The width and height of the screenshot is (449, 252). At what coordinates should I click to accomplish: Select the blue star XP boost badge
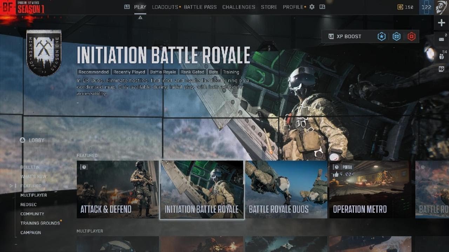point(381,36)
